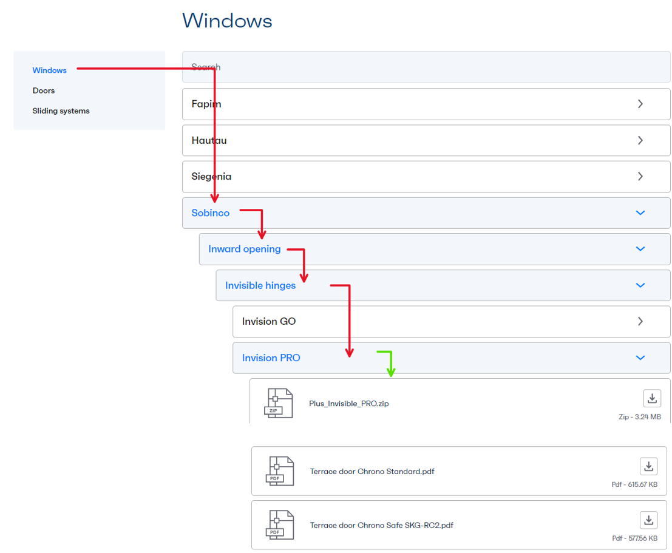The image size is (672, 553).
Task: Click the Invisible hinges label
Action: coord(260,285)
